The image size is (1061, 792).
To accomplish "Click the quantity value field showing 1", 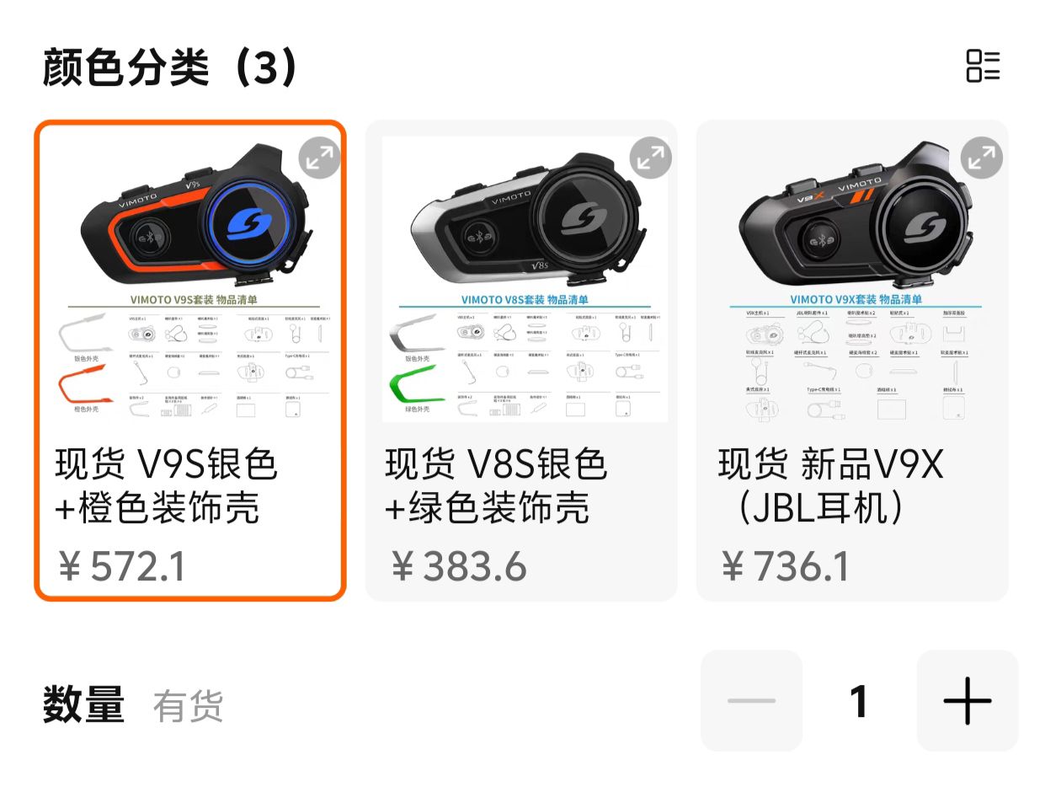I will (859, 700).
